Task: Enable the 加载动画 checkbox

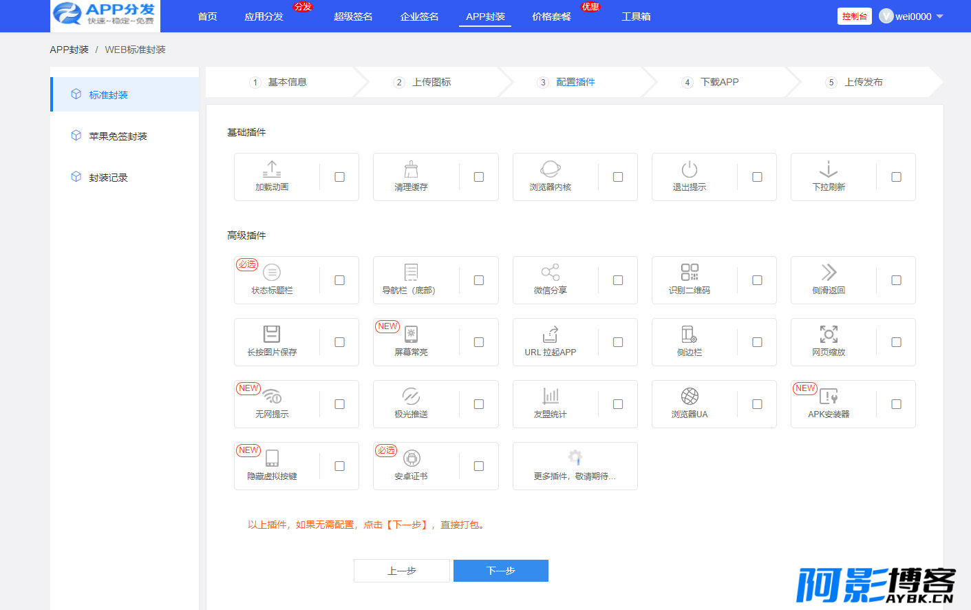Action: click(339, 177)
